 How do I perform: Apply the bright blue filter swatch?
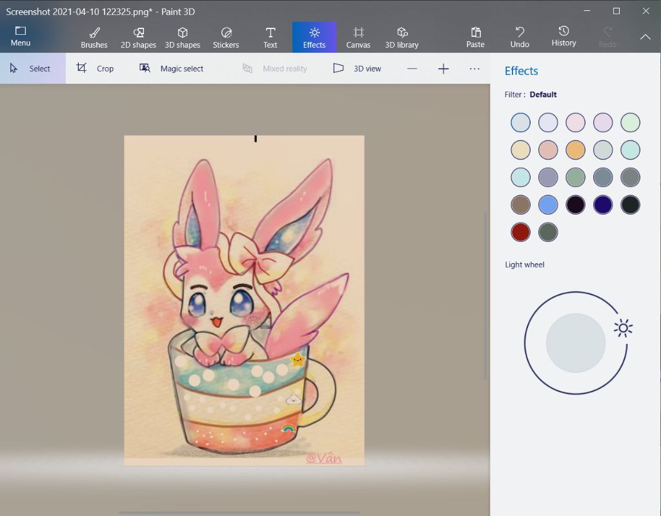pos(548,204)
